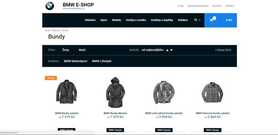Open the search magnifier icon

pos(196,20)
